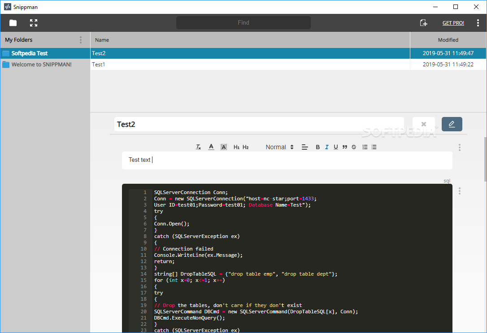Open My Folders options menu
487x333 pixels.
click(x=81, y=40)
